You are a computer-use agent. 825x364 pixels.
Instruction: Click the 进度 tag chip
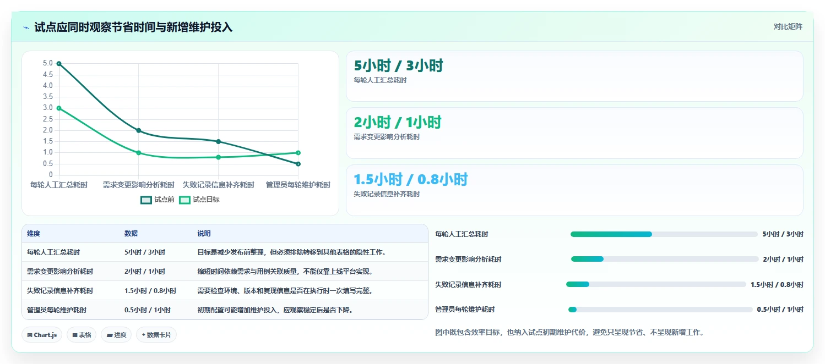point(116,335)
